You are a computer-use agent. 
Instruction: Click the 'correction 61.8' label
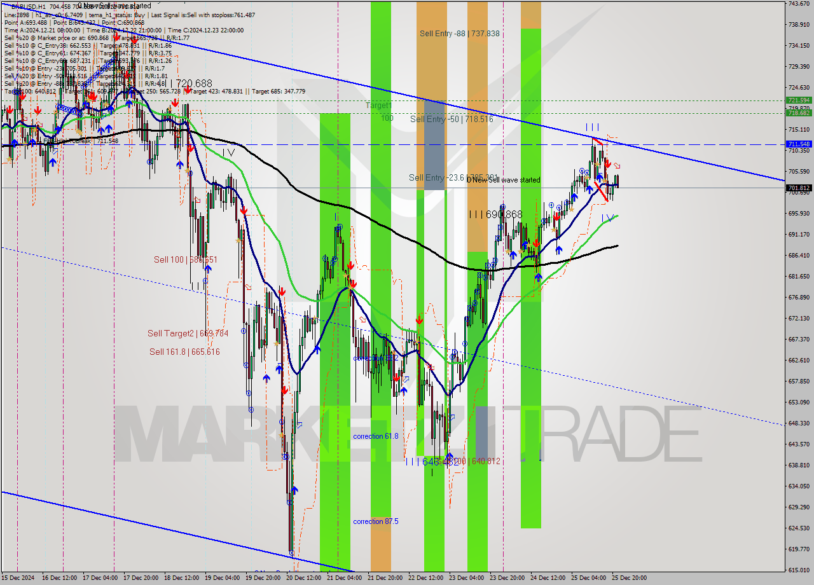[376, 436]
